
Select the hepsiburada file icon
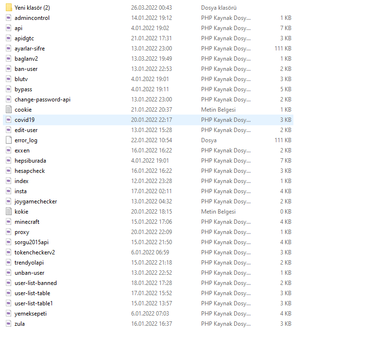click(x=9, y=161)
